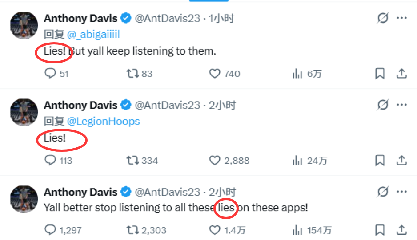Open more options on the @LegionHoops reply
Viewport: 417px width, 240px height.
coord(402,105)
